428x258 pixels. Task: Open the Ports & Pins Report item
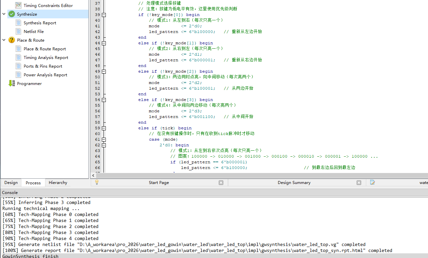tap(43, 66)
